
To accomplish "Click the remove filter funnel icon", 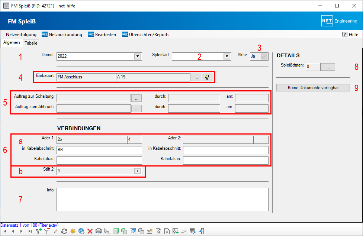I will coord(47,231).
